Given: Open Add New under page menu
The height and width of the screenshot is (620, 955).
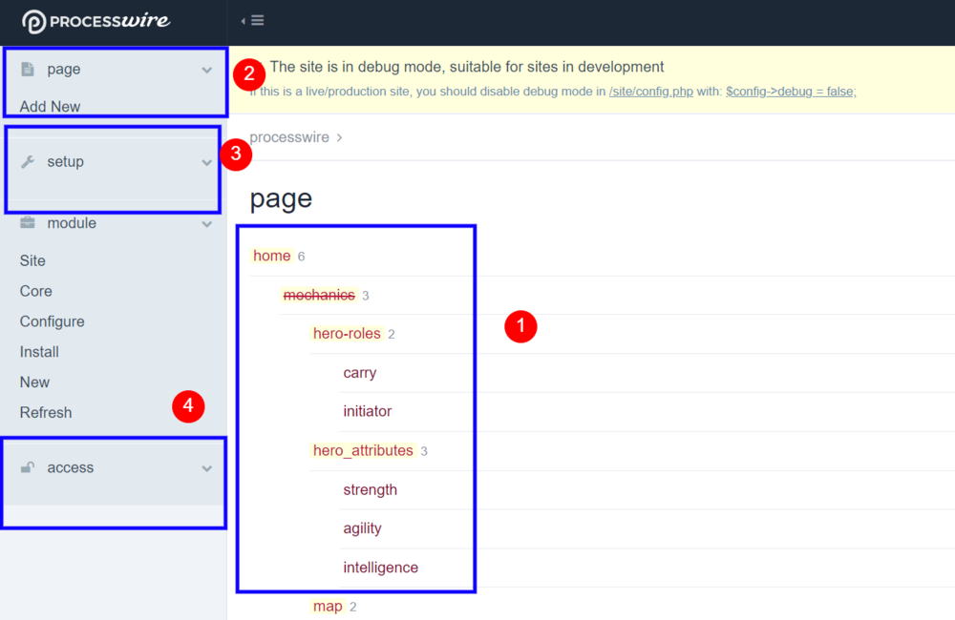Looking at the screenshot, I should tap(50, 107).
